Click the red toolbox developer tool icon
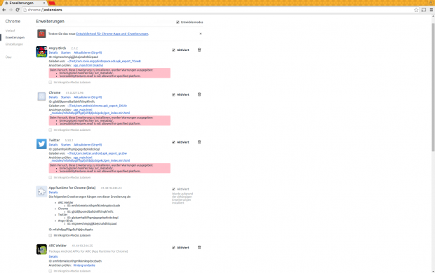This screenshot has width=435, height=273. [x=41, y=34]
